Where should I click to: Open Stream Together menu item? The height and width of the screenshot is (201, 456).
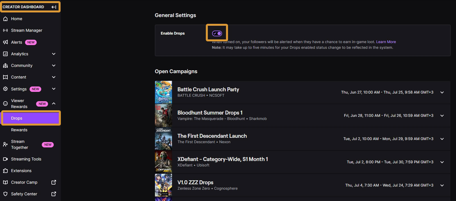click(30, 144)
